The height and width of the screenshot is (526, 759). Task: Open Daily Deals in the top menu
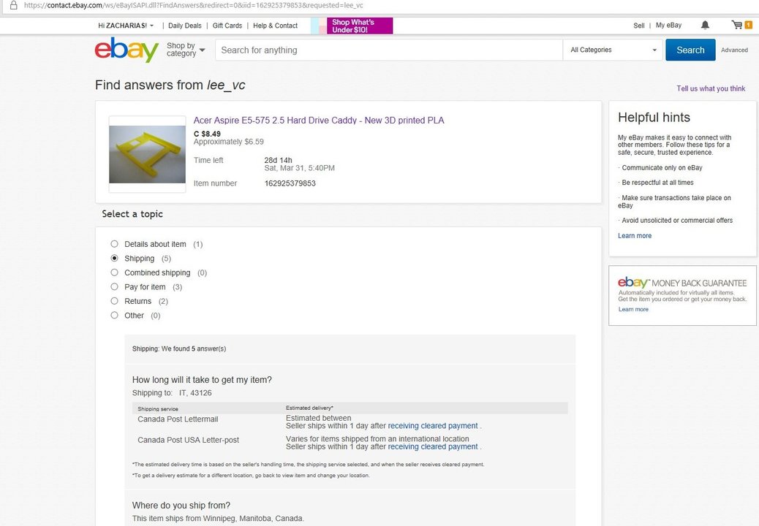[x=184, y=26]
